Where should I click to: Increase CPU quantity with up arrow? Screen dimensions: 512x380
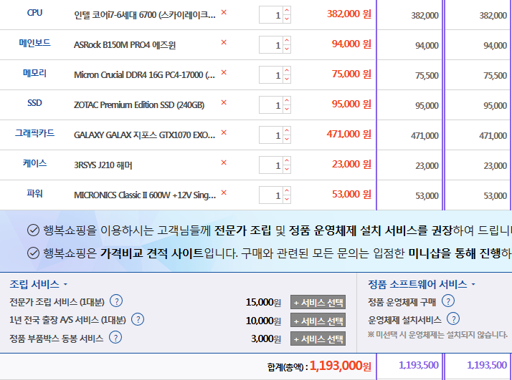click(x=287, y=11)
